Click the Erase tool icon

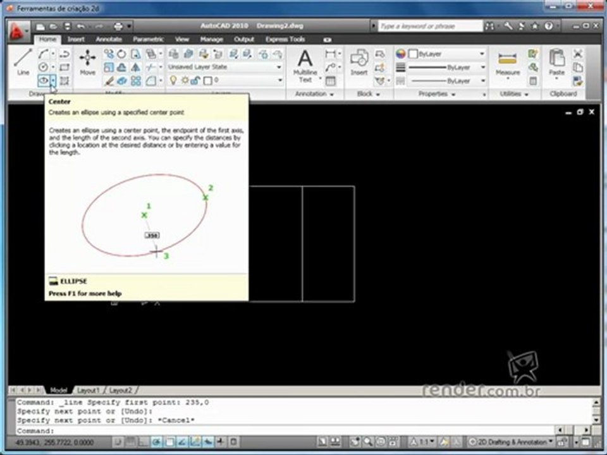click(x=109, y=81)
